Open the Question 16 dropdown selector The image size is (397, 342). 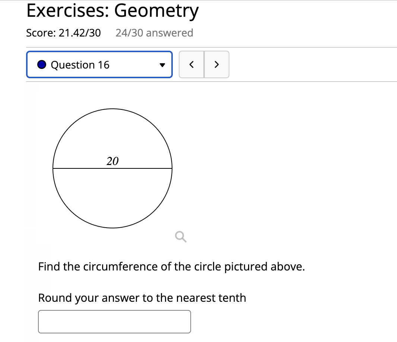pos(99,65)
